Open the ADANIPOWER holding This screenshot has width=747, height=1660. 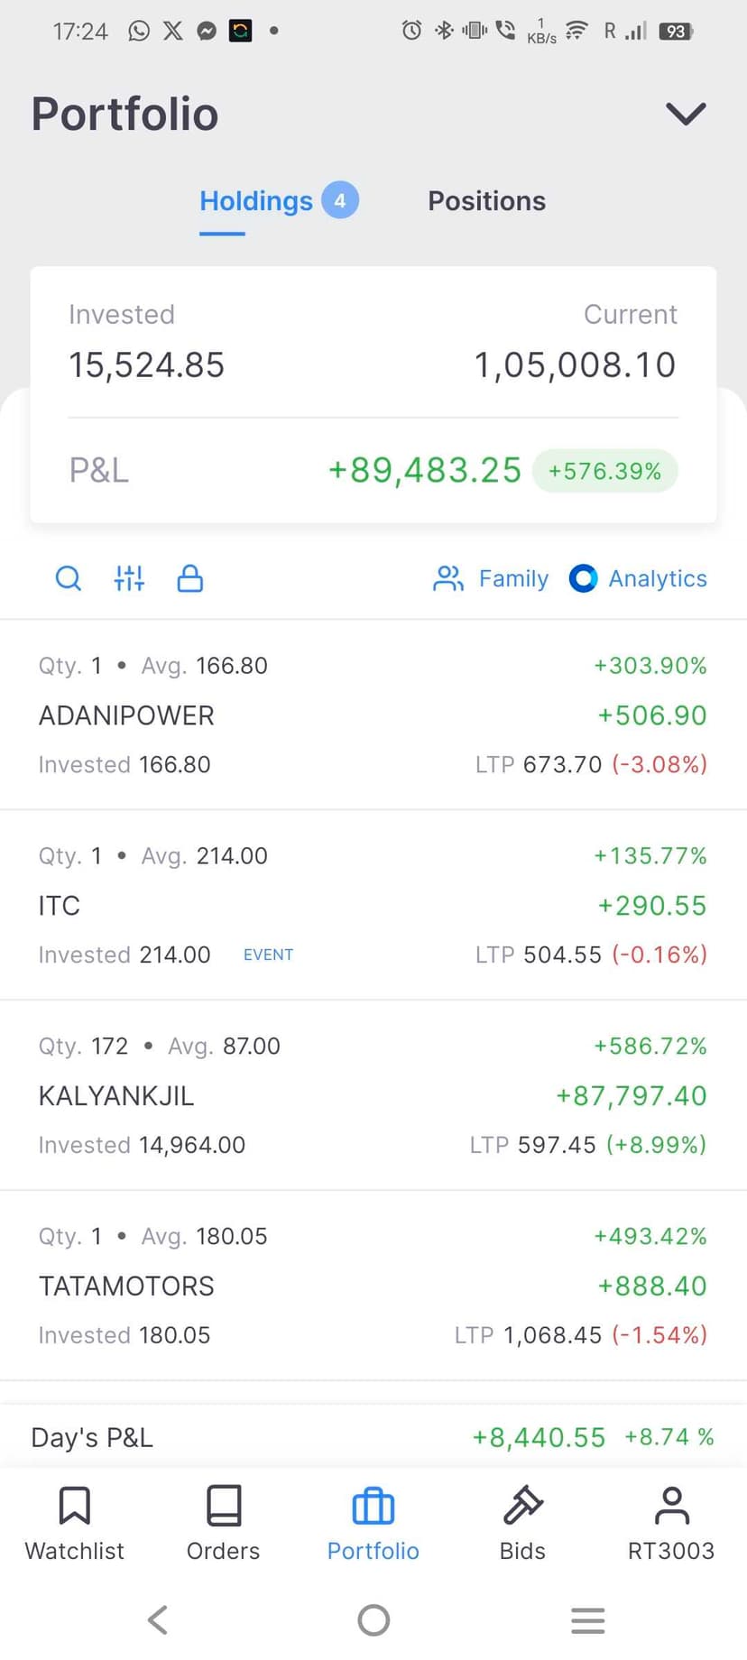[126, 715]
